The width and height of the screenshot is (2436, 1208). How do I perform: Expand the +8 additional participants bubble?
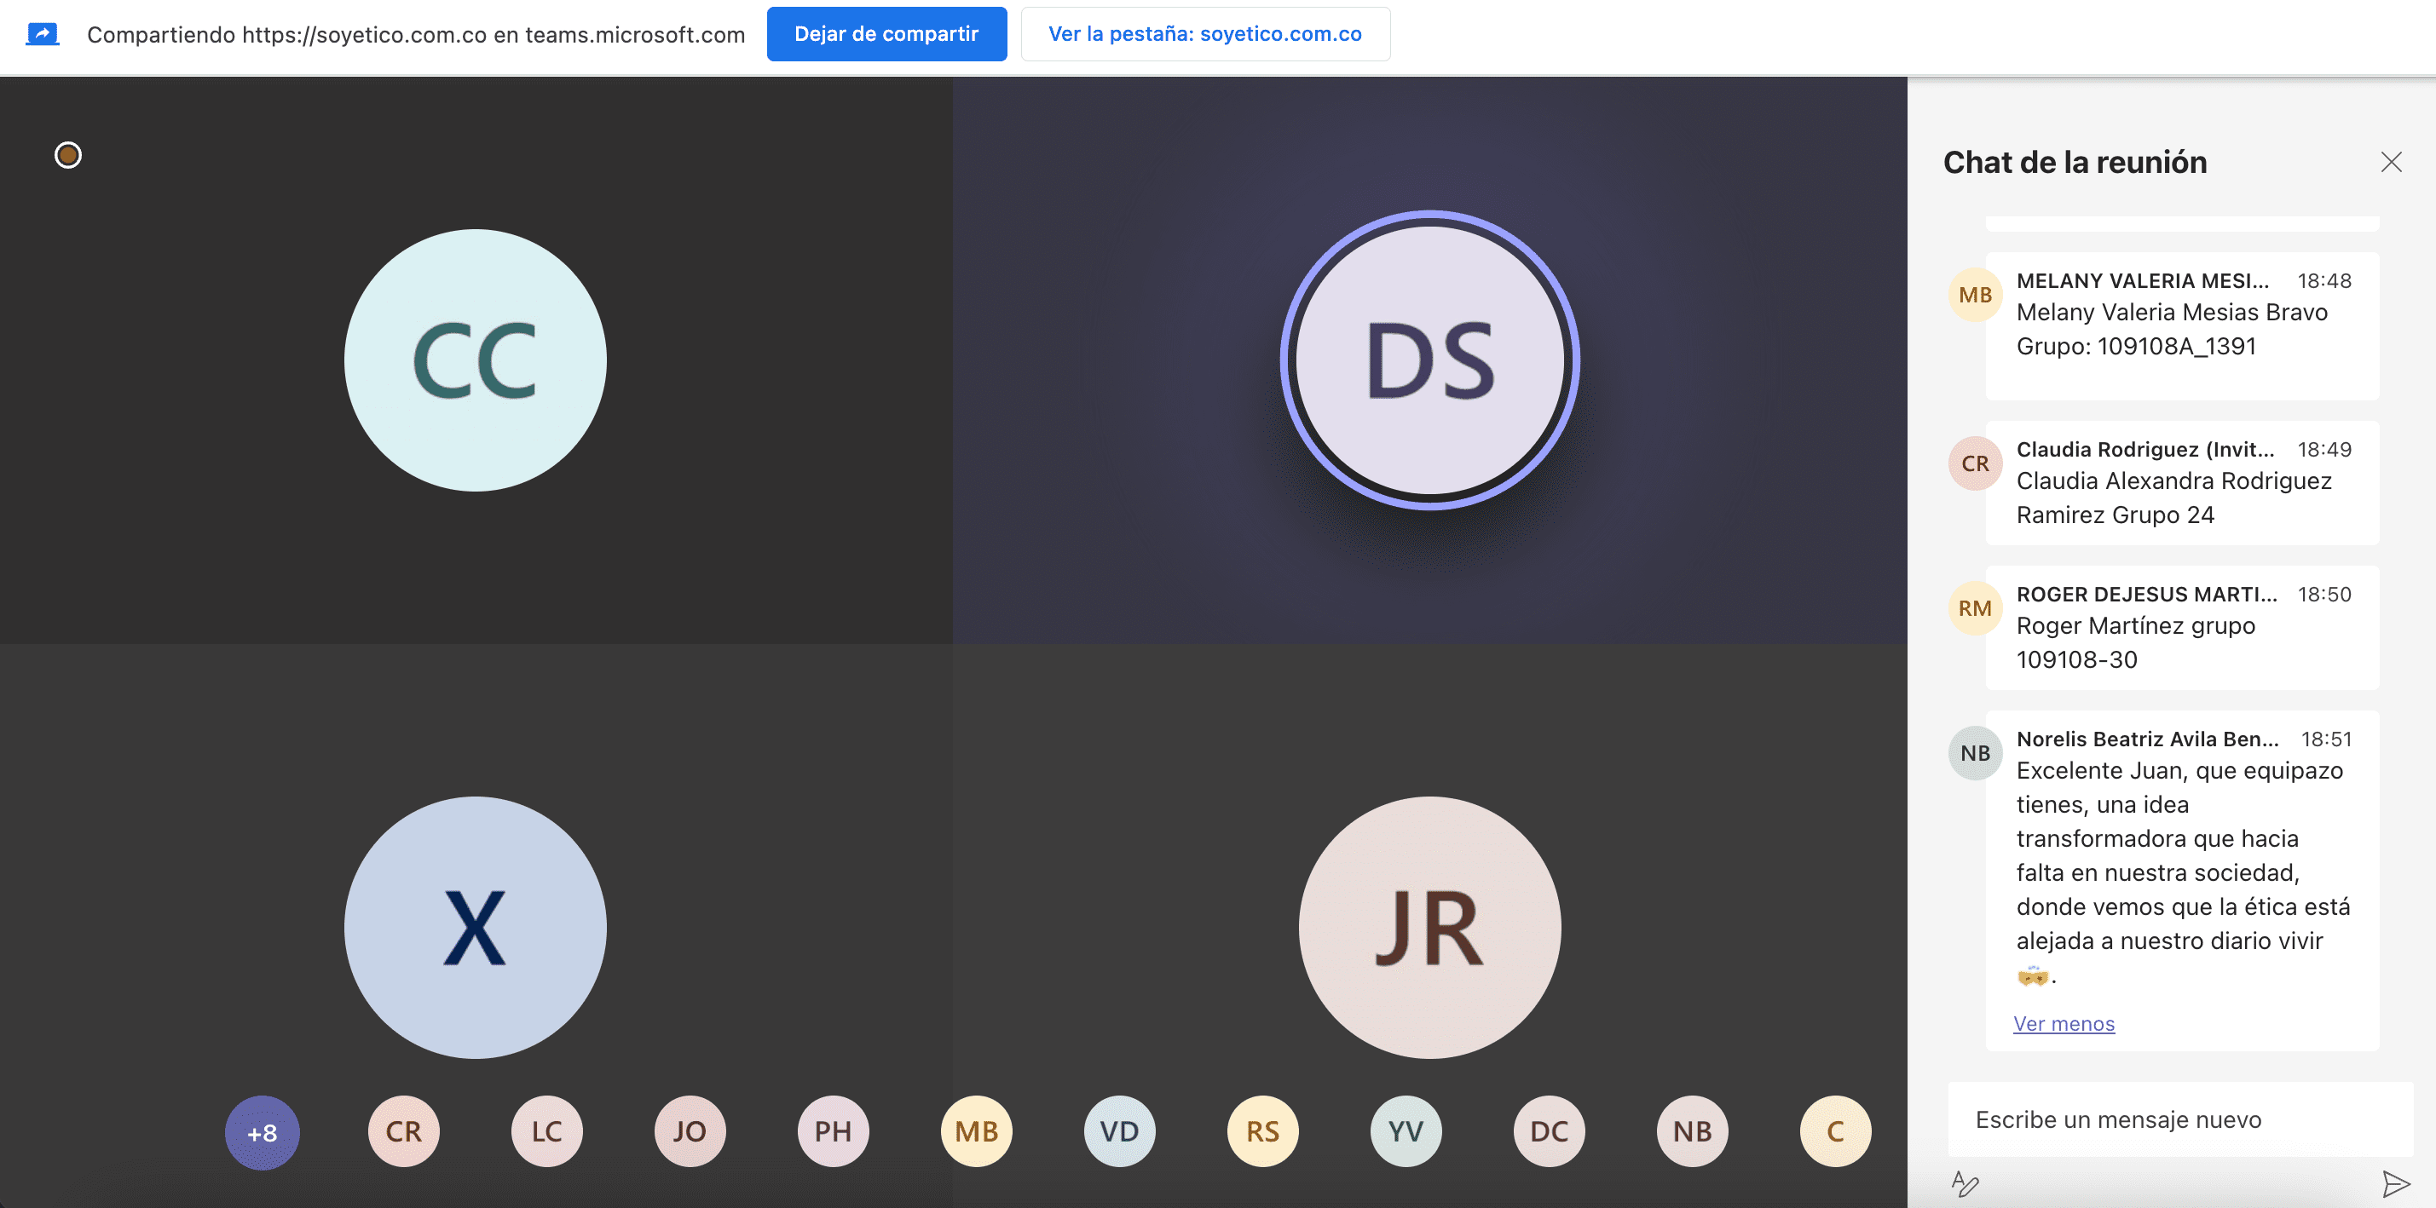pyautogui.click(x=262, y=1132)
